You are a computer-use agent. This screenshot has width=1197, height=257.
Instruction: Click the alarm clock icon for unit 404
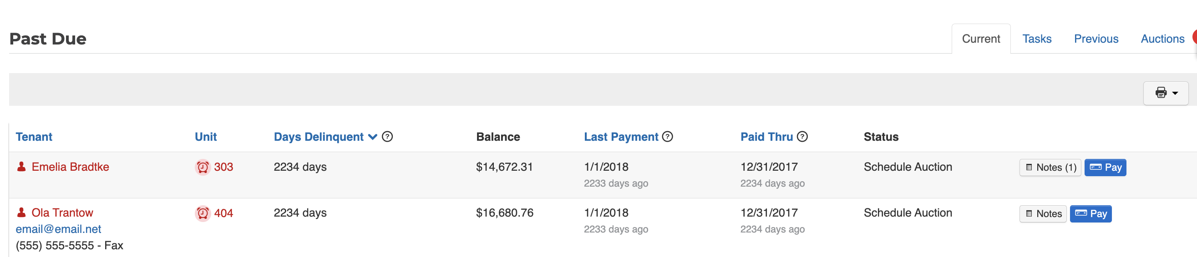(x=203, y=213)
